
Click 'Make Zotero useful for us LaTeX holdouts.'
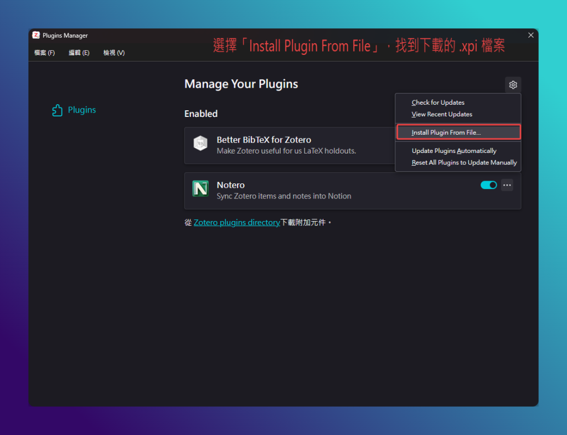click(x=286, y=151)
